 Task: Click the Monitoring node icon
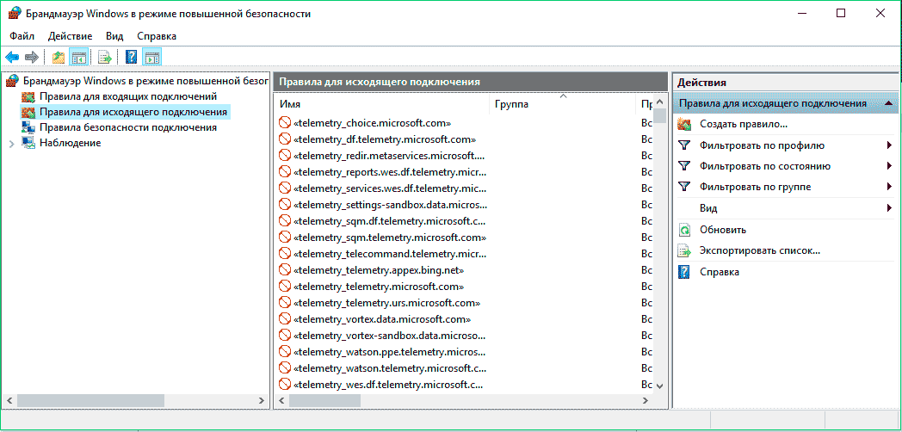coord(28,143)
